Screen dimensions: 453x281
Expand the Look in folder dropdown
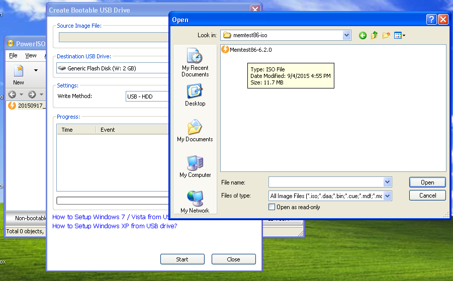click(x=346, y=35)
